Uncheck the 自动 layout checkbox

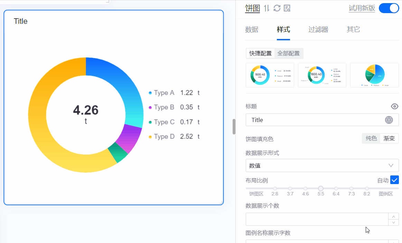coord(394,180)
